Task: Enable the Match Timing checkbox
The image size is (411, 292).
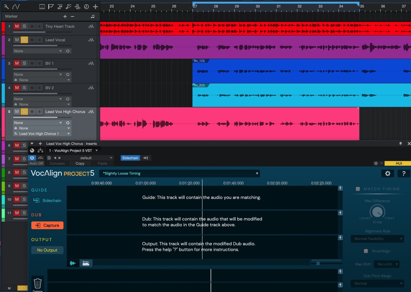Action: [358, 189]
